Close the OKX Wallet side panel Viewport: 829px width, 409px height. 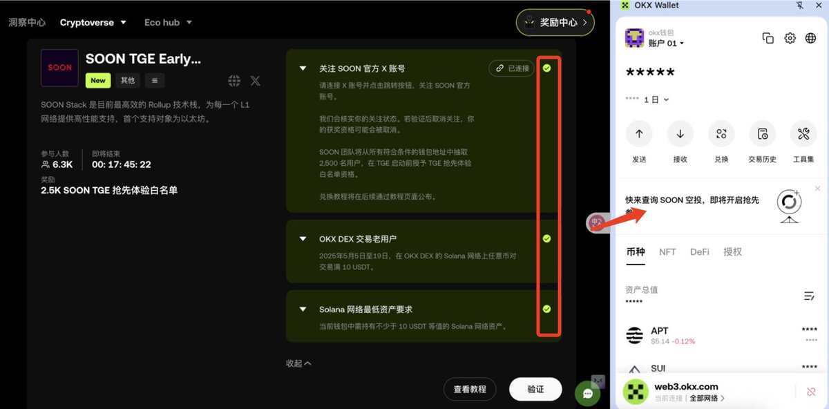pos(819,6)
